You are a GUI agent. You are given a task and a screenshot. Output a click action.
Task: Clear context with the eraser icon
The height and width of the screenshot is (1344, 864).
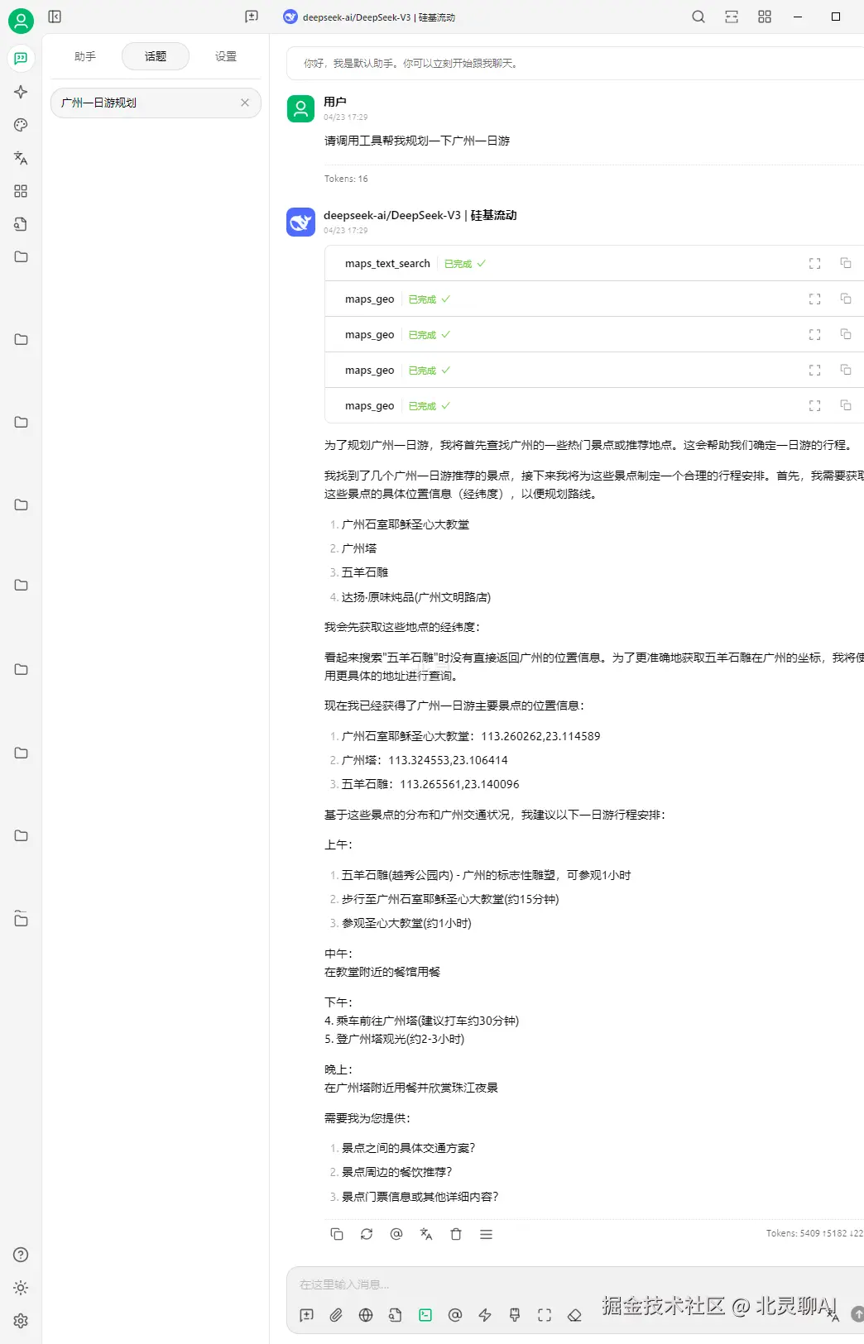[574, 1315]
